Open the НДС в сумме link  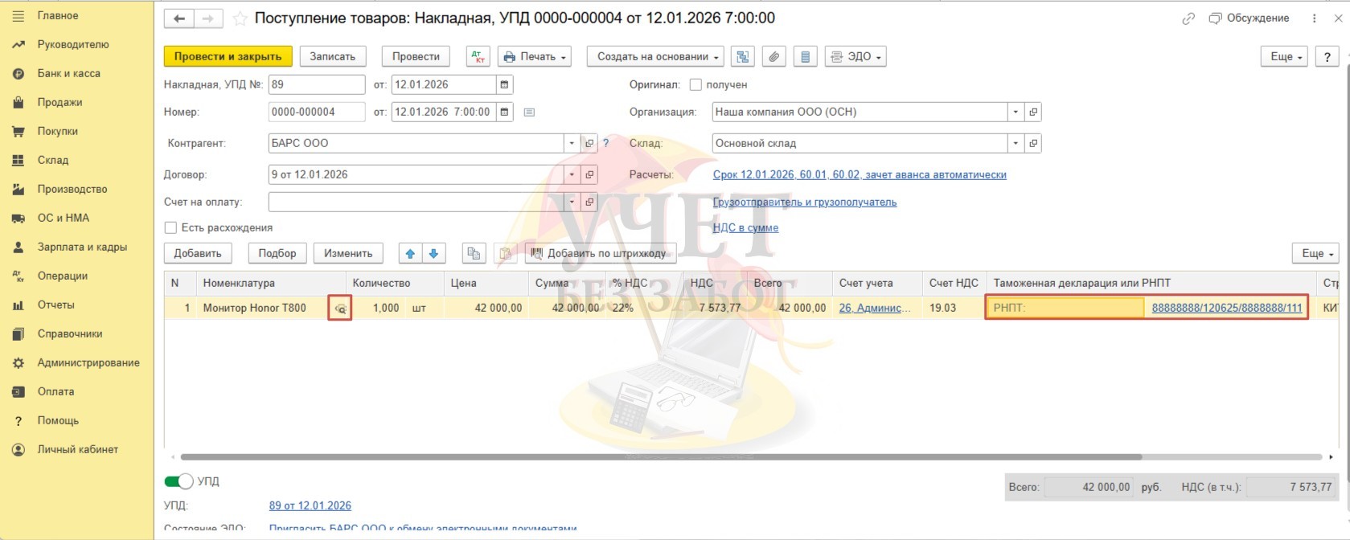point(745,228)
